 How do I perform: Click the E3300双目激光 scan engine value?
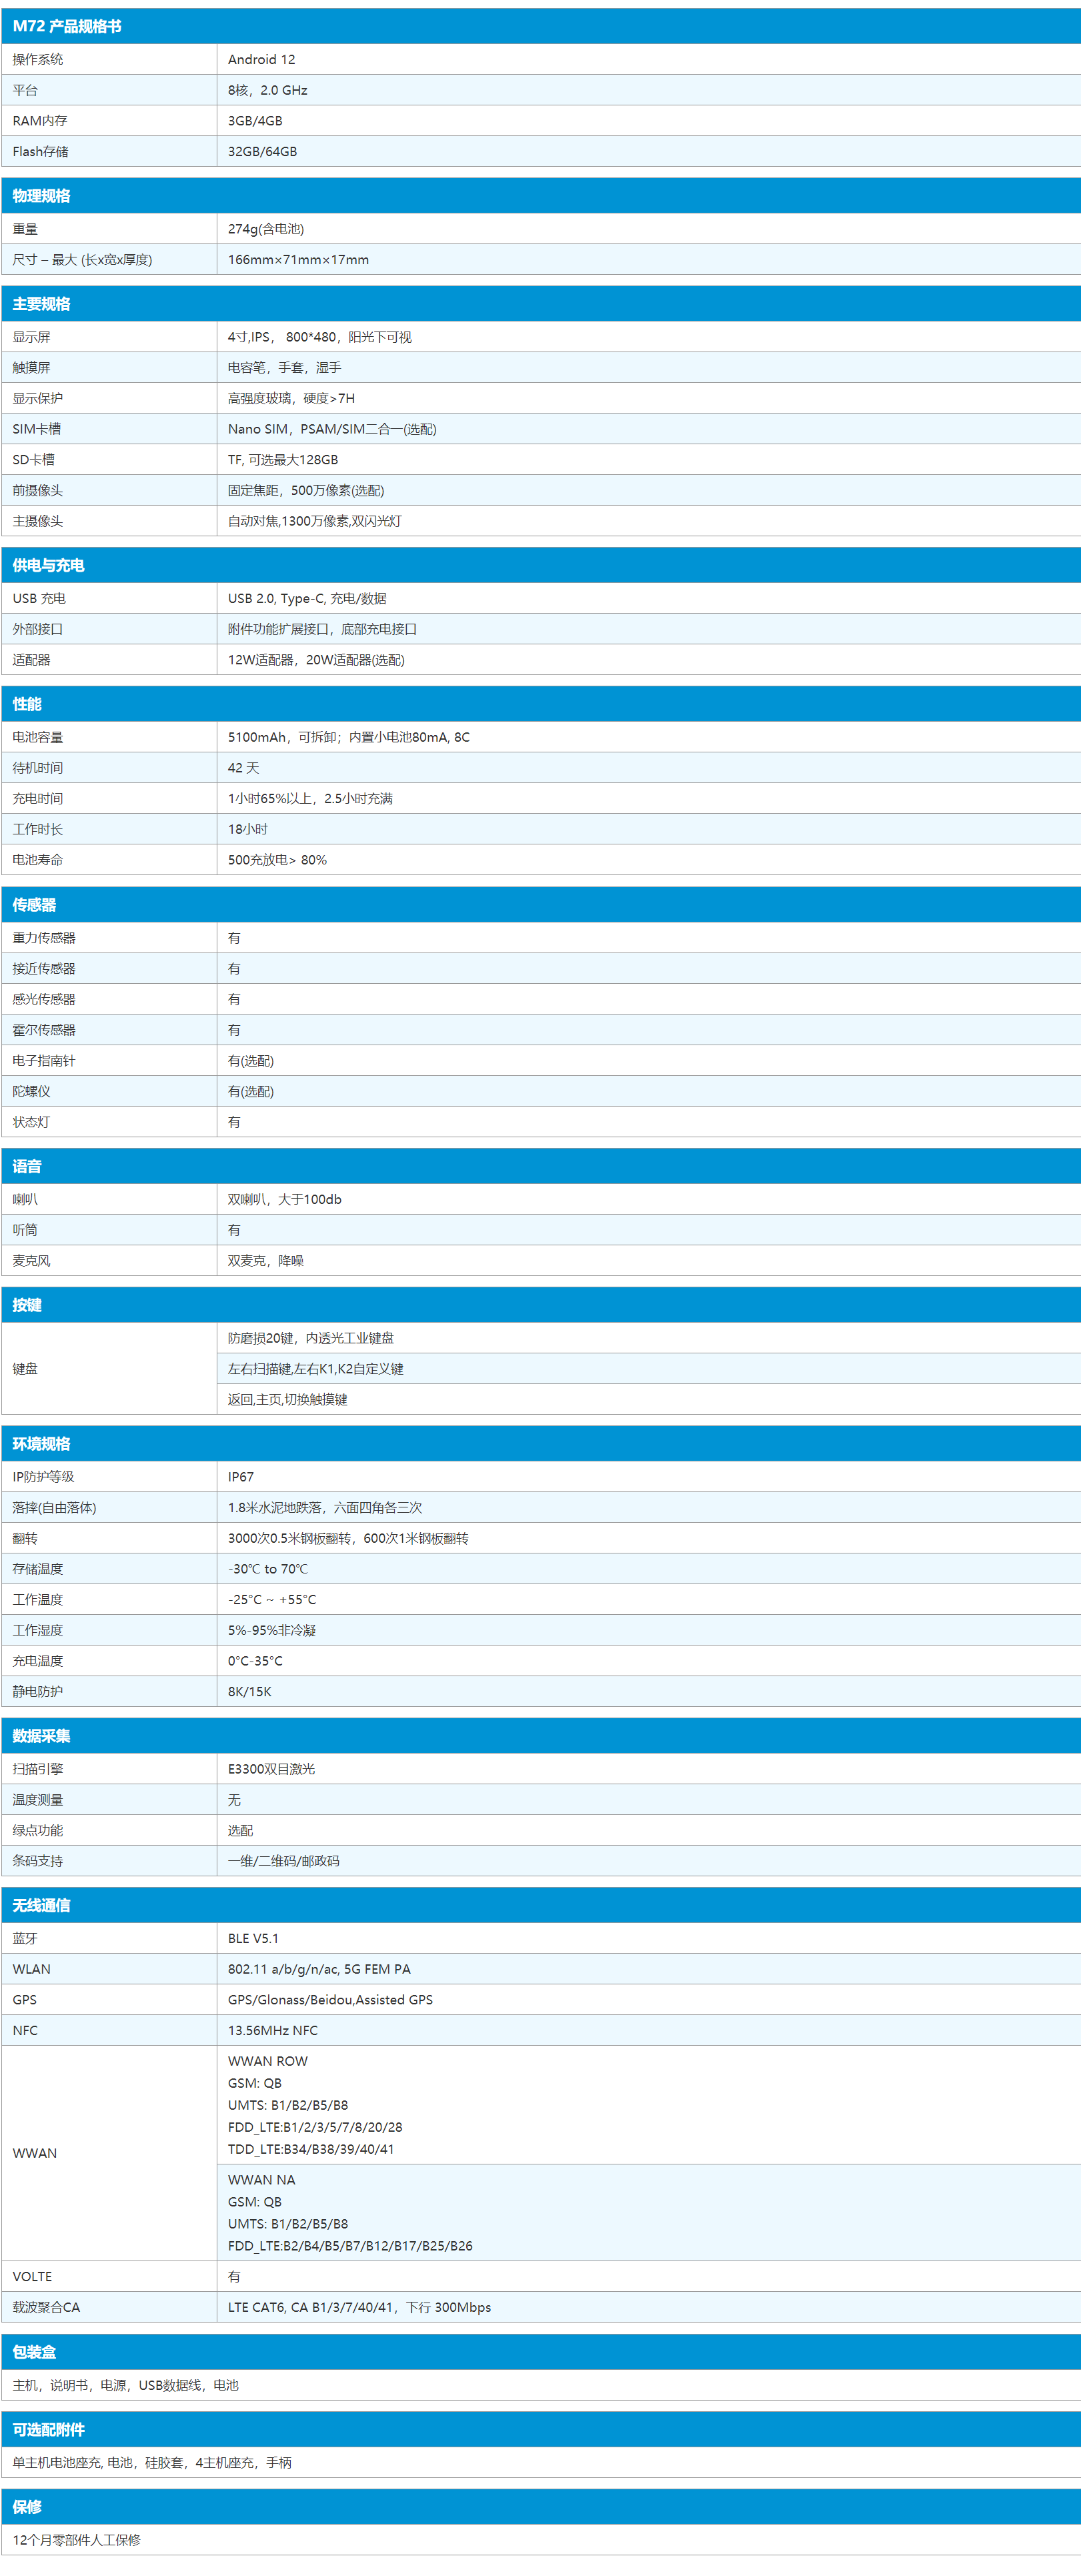pyautogui.click(x=271, y=1769)
